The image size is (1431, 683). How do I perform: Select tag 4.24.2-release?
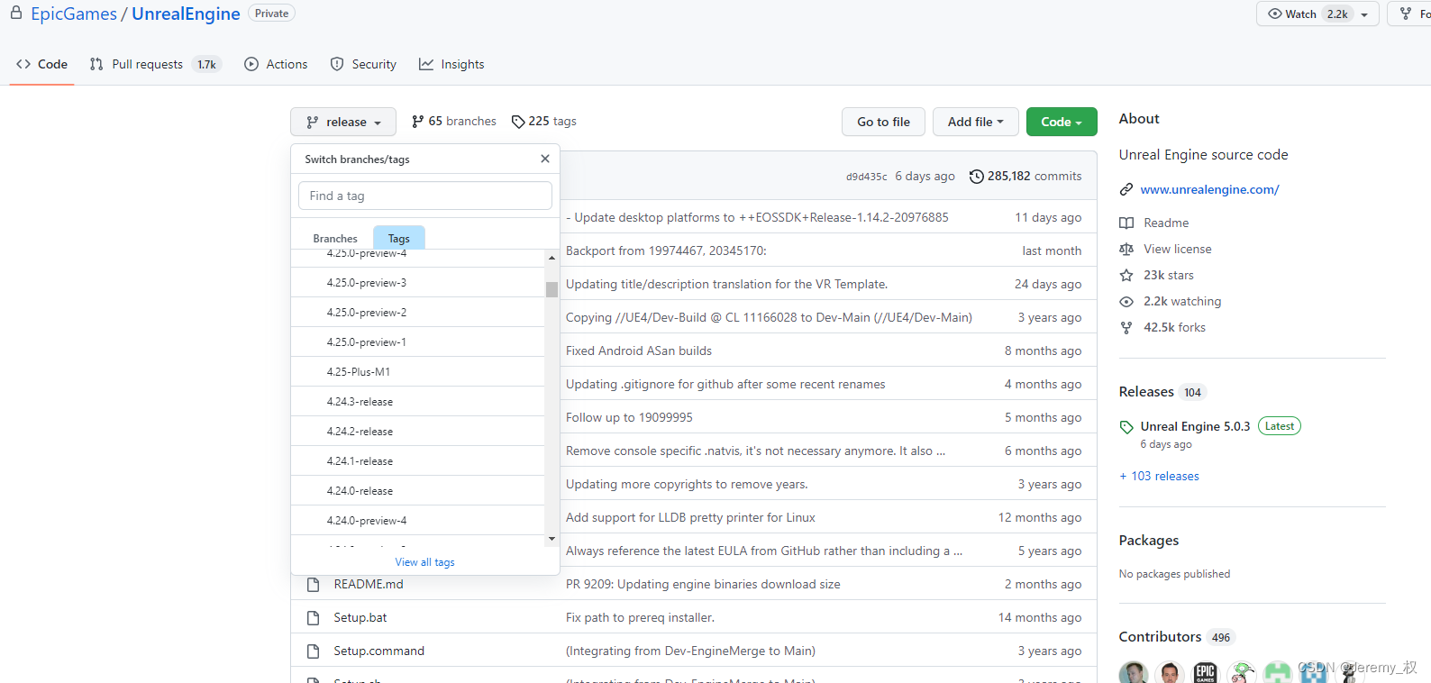coord(418,432)
